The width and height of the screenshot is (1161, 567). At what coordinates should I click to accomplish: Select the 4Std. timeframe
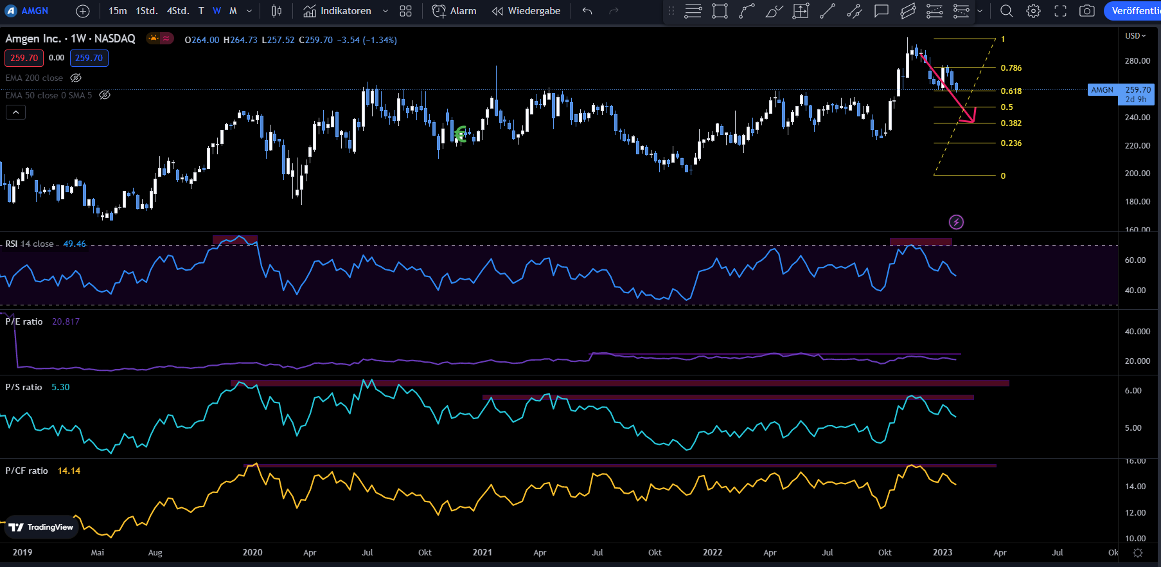(x=178, y=11)
